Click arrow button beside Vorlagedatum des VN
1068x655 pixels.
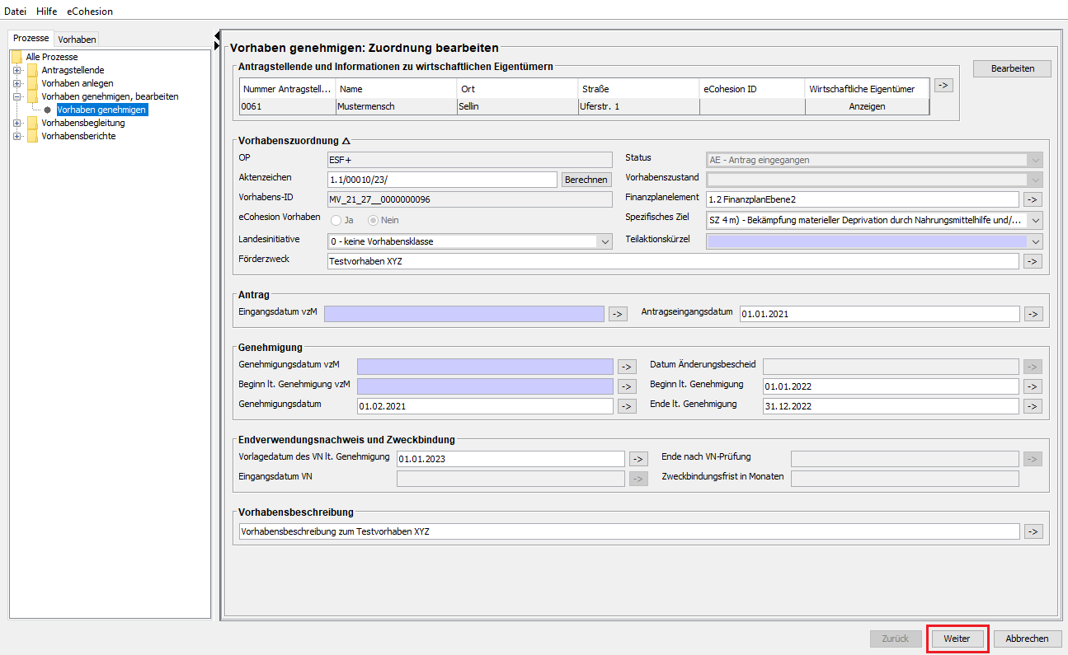[638, 459]
